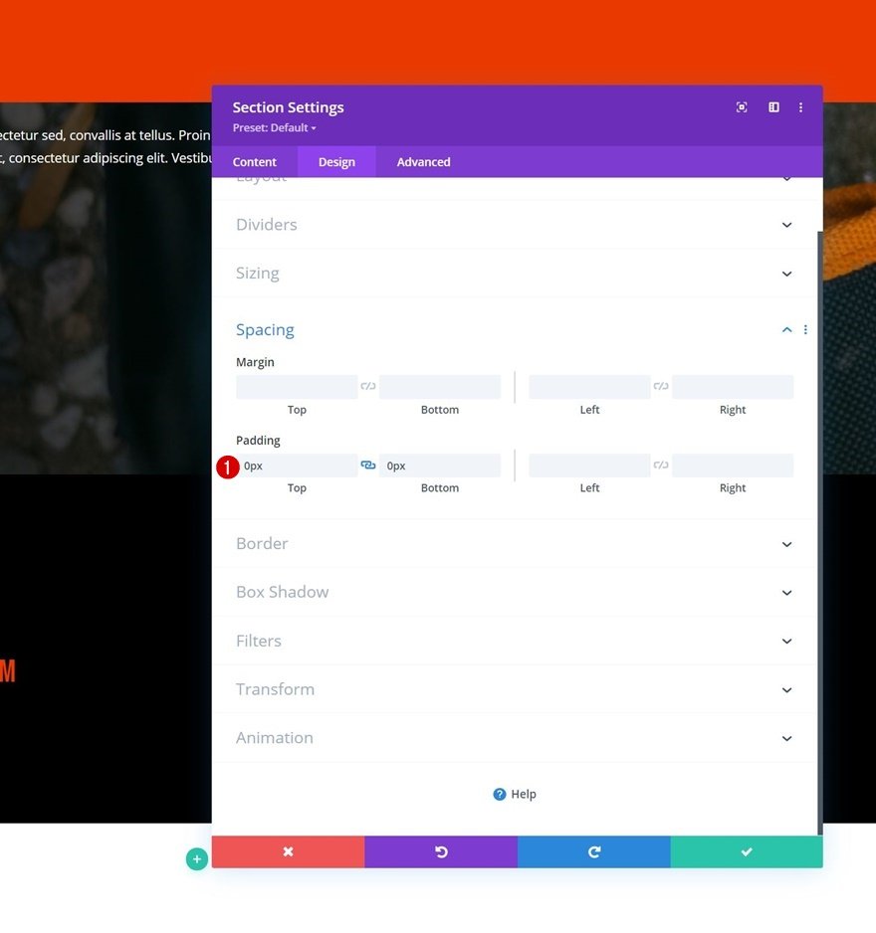The image size is (876, 933).
Task: Click the red discard changes X button
Action: 289,851
